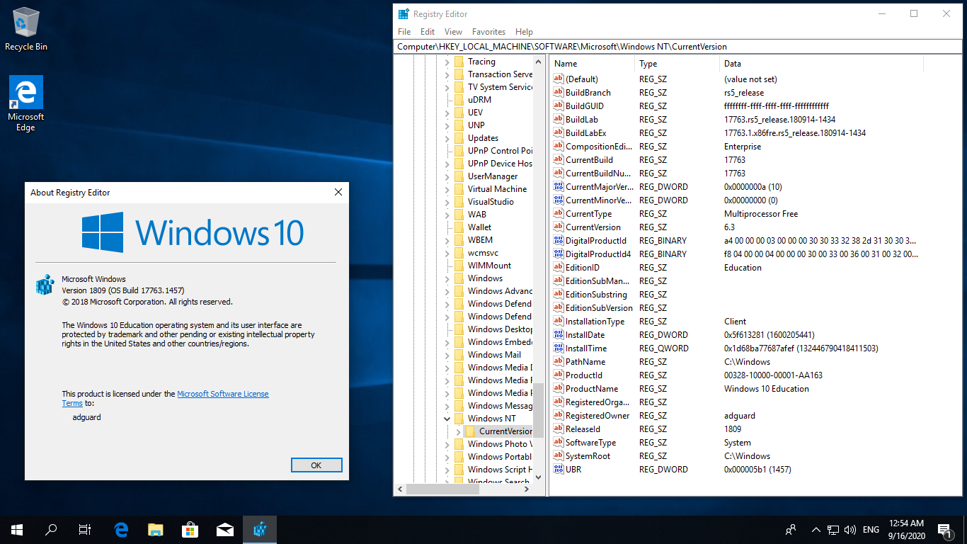Open taskbar Search magnifier
The width and height of the screenshot is (967, 544).
(x=51, y=529)
